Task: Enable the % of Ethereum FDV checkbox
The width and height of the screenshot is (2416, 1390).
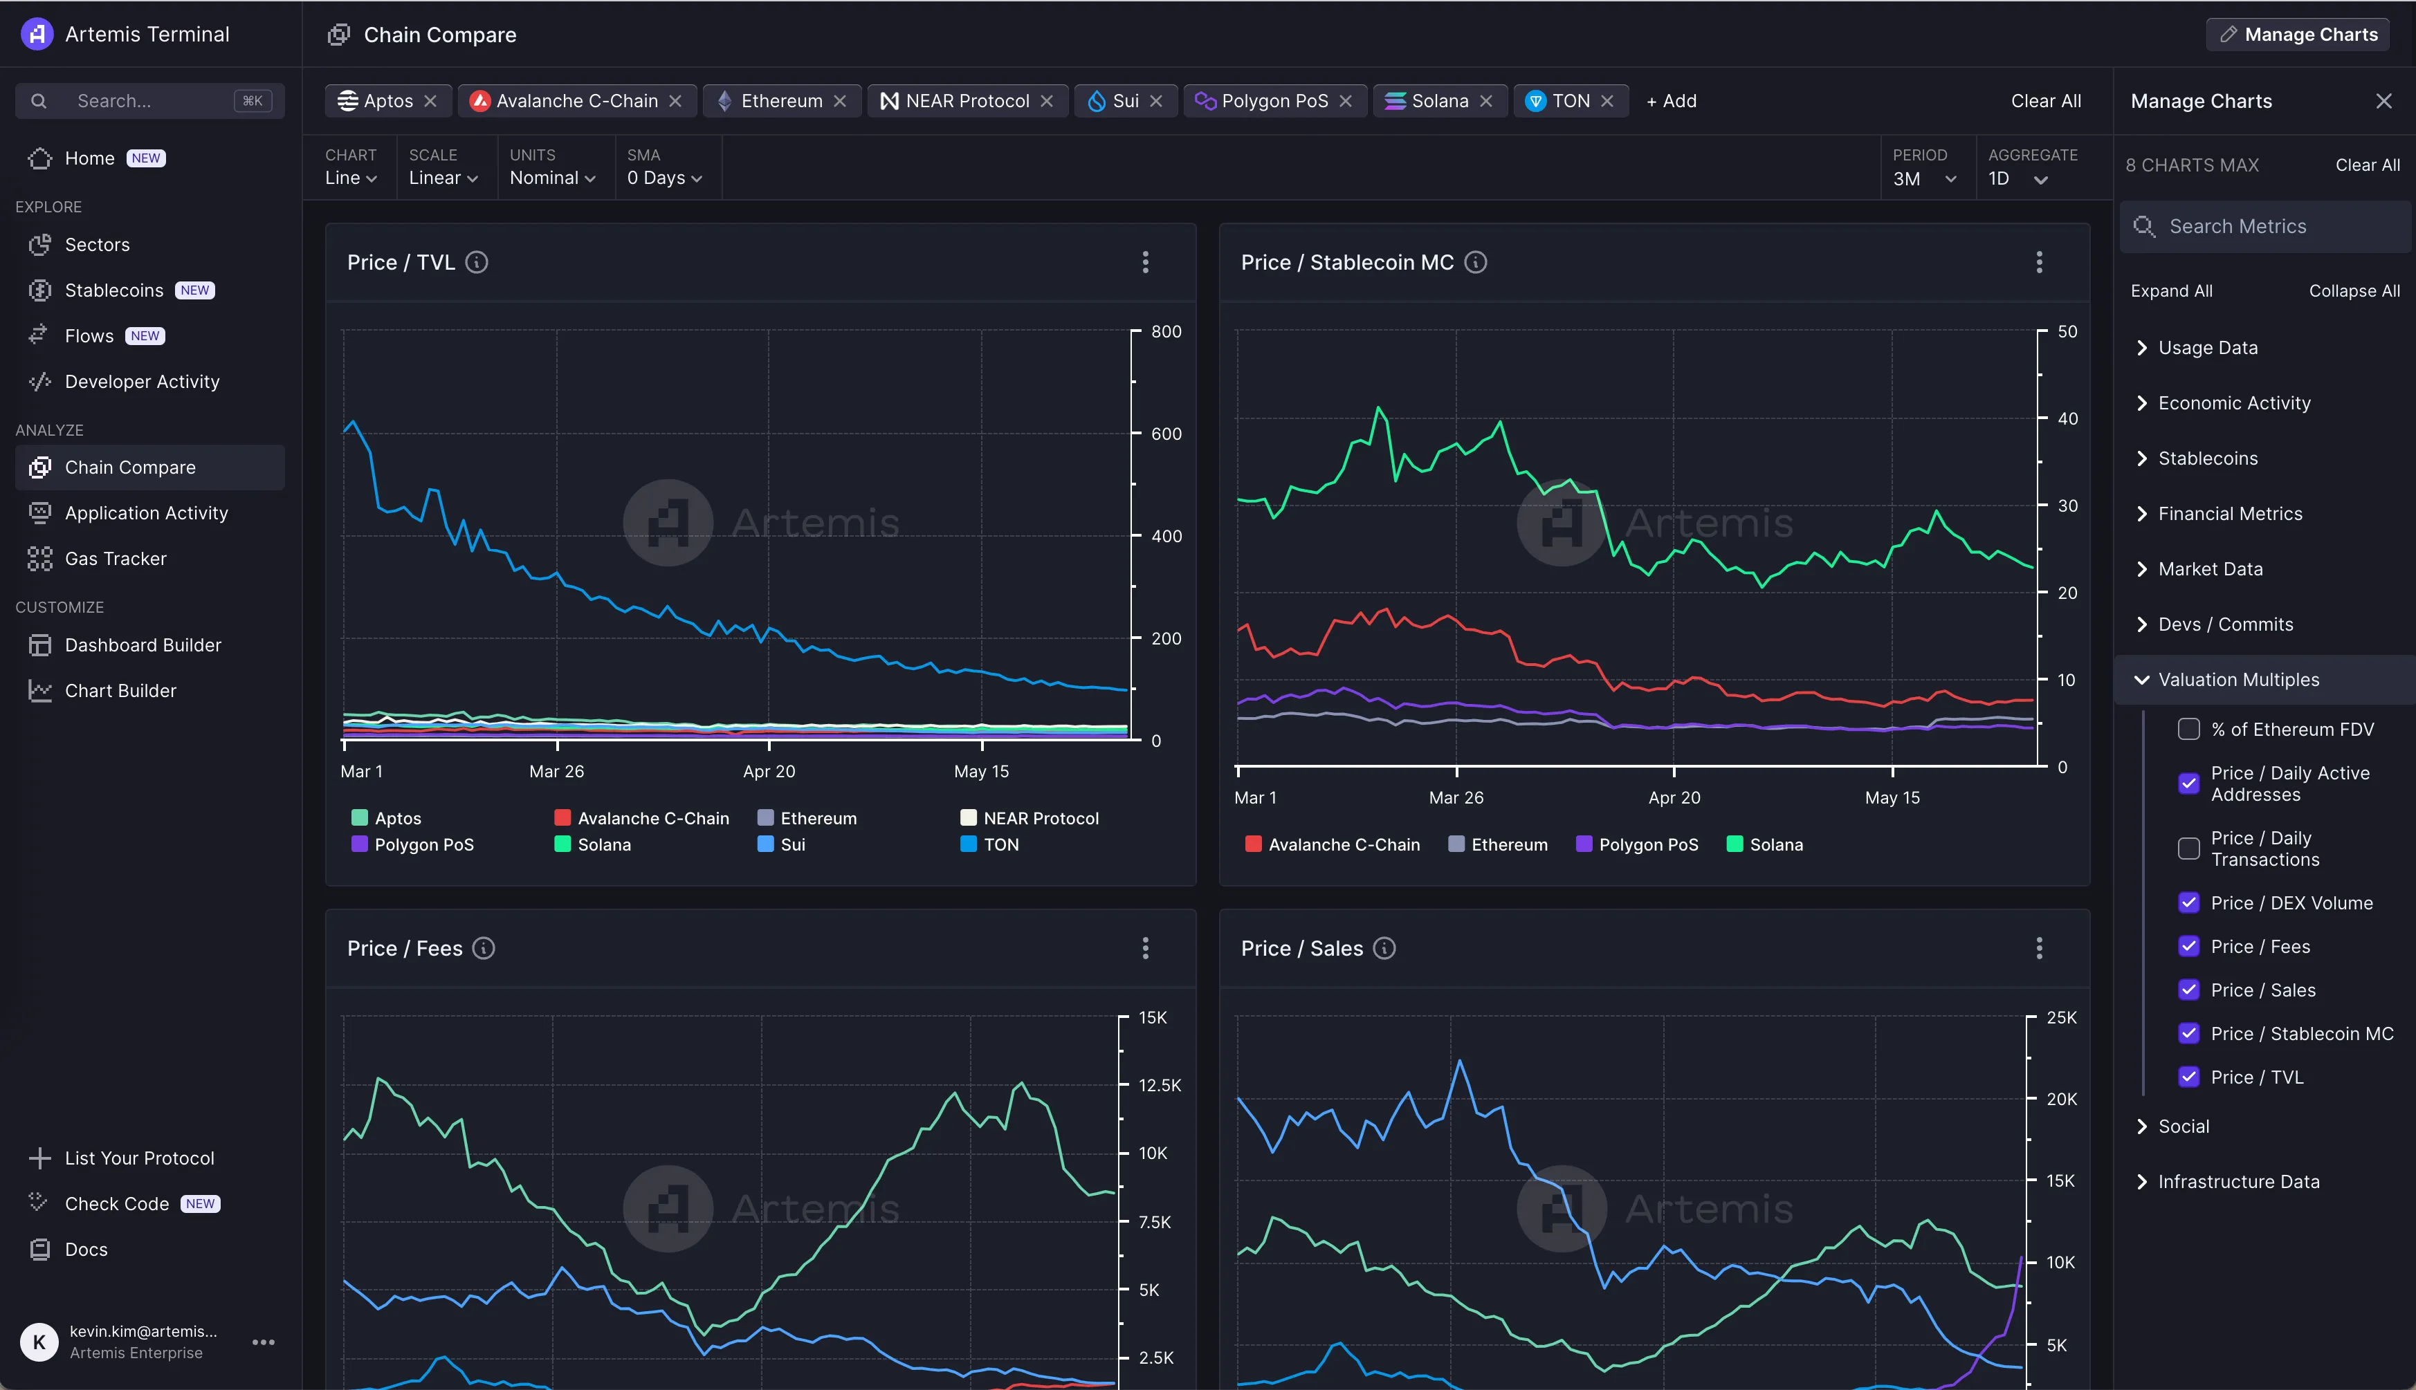Action: (2189, 730)
